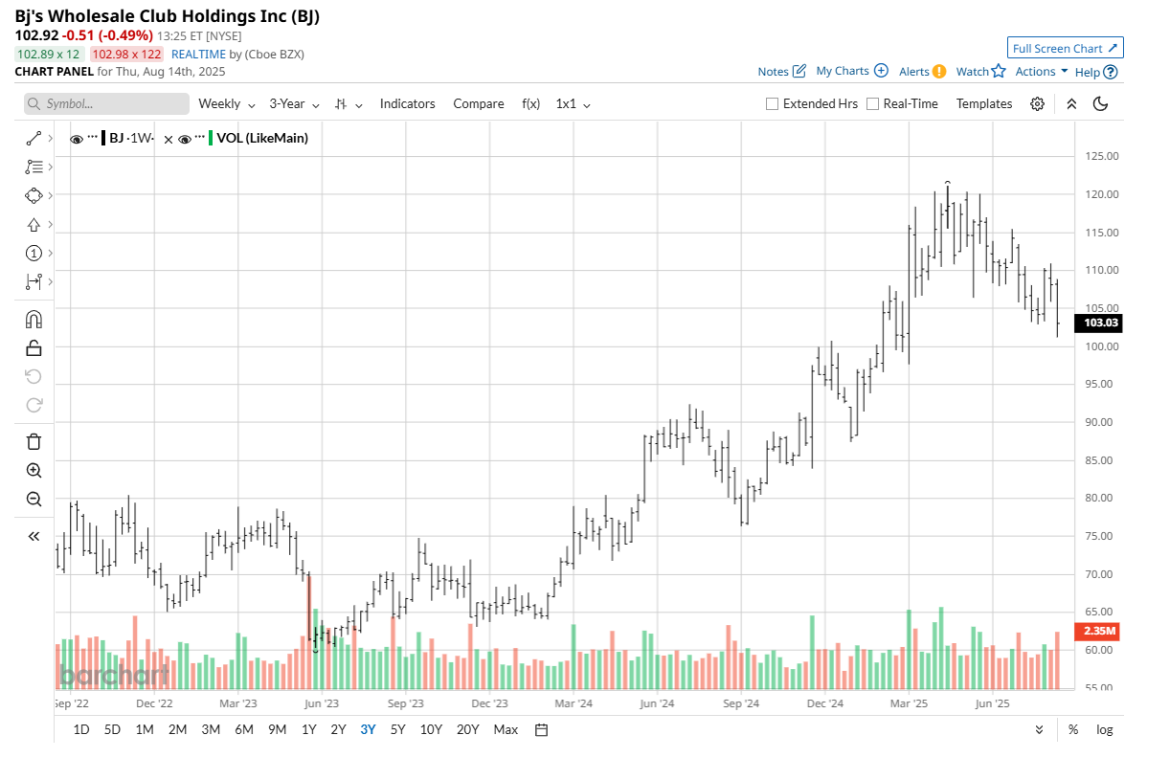This screenshot has width=1170, height=758.
Task: Expand the trend line tool submenu arrow
Action: pyautogui.click(x=50, y=139)
